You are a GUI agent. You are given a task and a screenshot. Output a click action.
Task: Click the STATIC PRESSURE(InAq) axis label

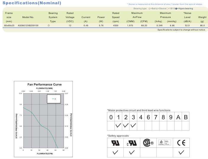[71, 125]
